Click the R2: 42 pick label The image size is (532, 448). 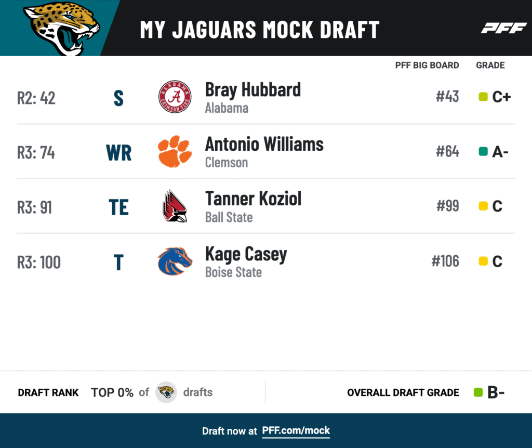[x=36, y=98]
